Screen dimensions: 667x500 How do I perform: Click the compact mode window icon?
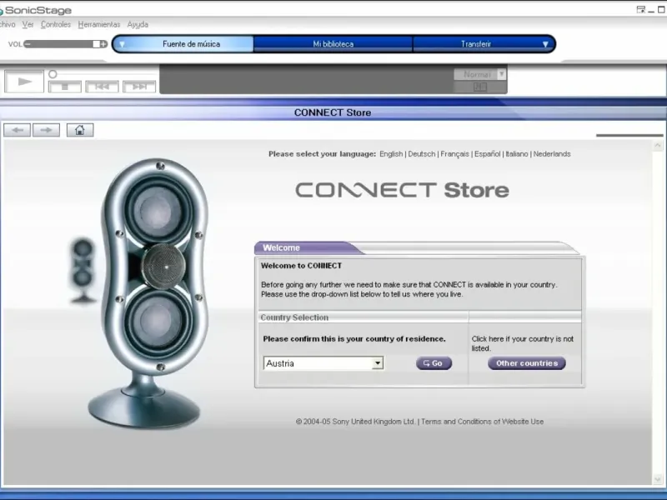(640, 10)
